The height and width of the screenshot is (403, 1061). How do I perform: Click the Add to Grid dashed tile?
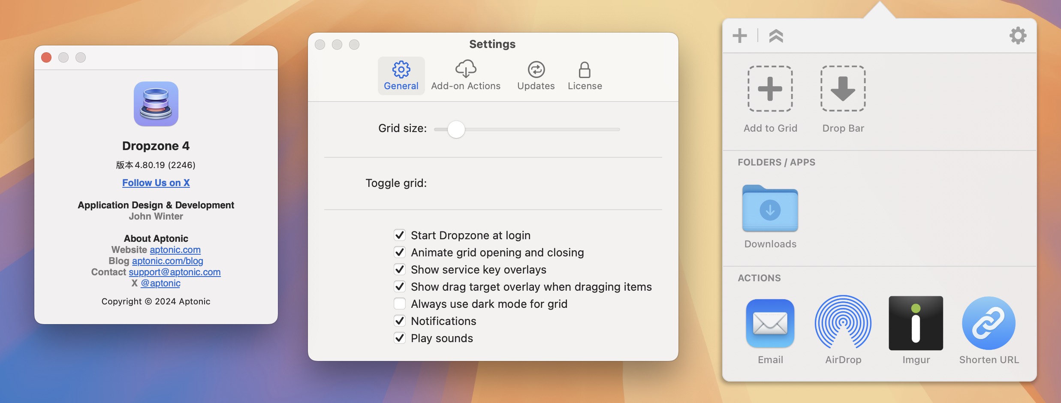pyautogui.click(x=770, y=89)
